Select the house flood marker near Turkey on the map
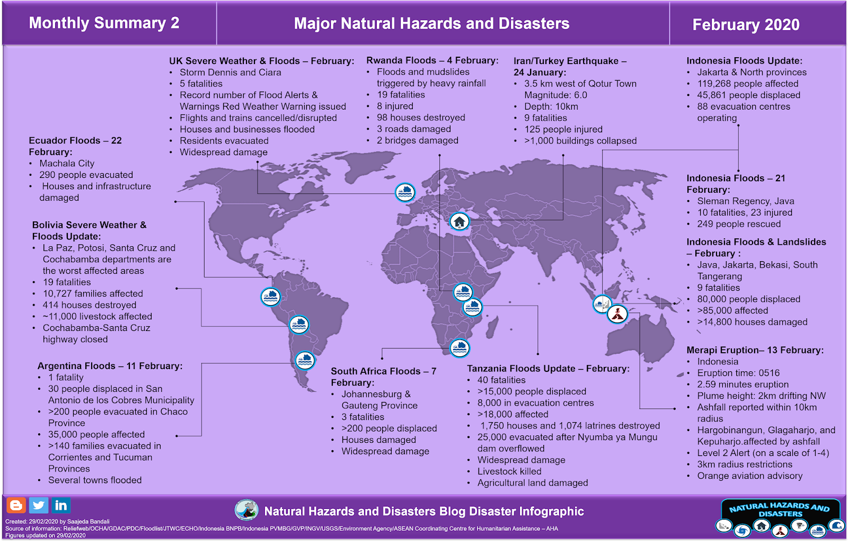Image resolution: width=848 pixels, height=545 pixels. pos(461,222)
